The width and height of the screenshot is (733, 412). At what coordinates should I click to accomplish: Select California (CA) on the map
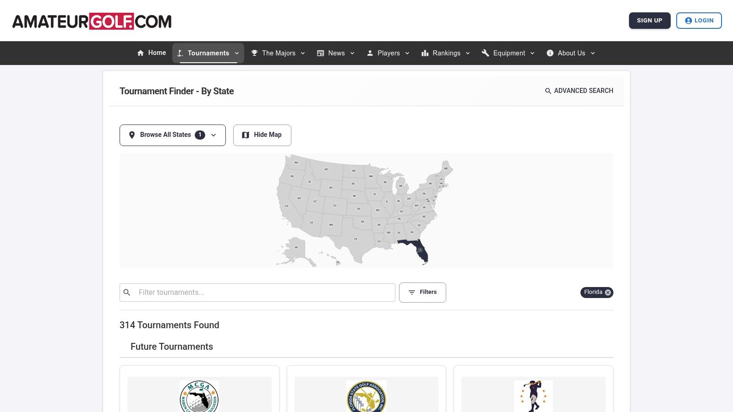(x=287, y=206)
